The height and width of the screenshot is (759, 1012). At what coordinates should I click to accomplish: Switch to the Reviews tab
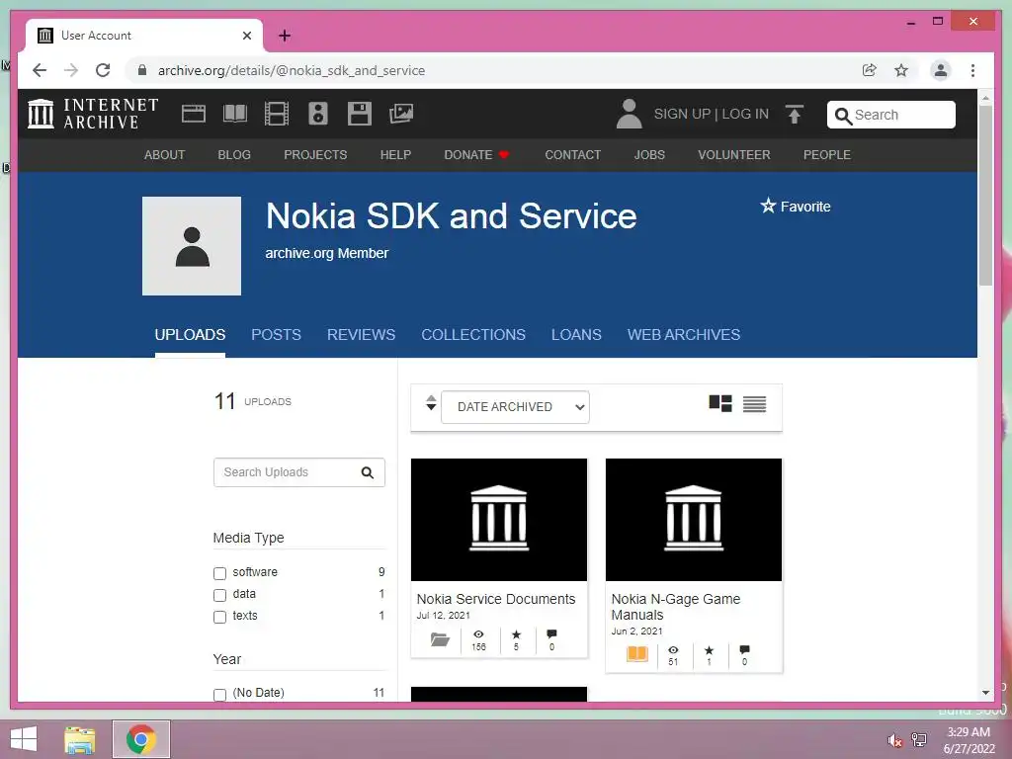pos(361,334)
